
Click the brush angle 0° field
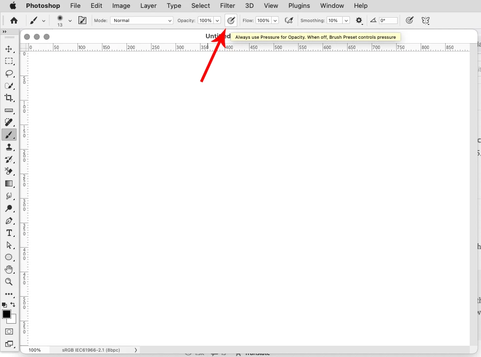(x=388, y=21)
